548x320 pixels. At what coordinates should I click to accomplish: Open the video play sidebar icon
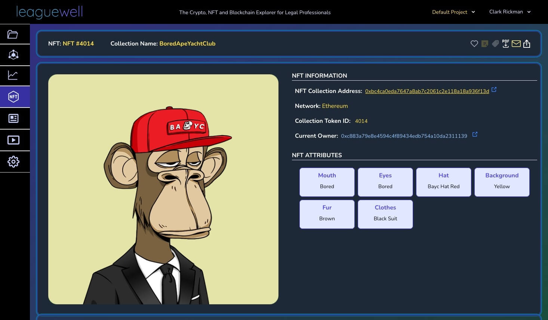[x=13, y=140]
